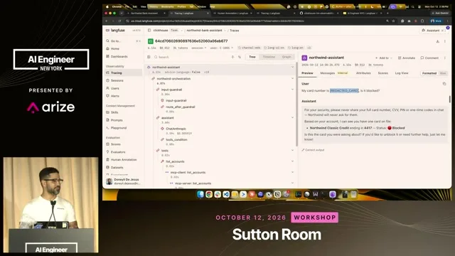Open Finder from the macOS dock
This screenshot has height=256, width=455.
pyautogui.click(x=200, y=194)
